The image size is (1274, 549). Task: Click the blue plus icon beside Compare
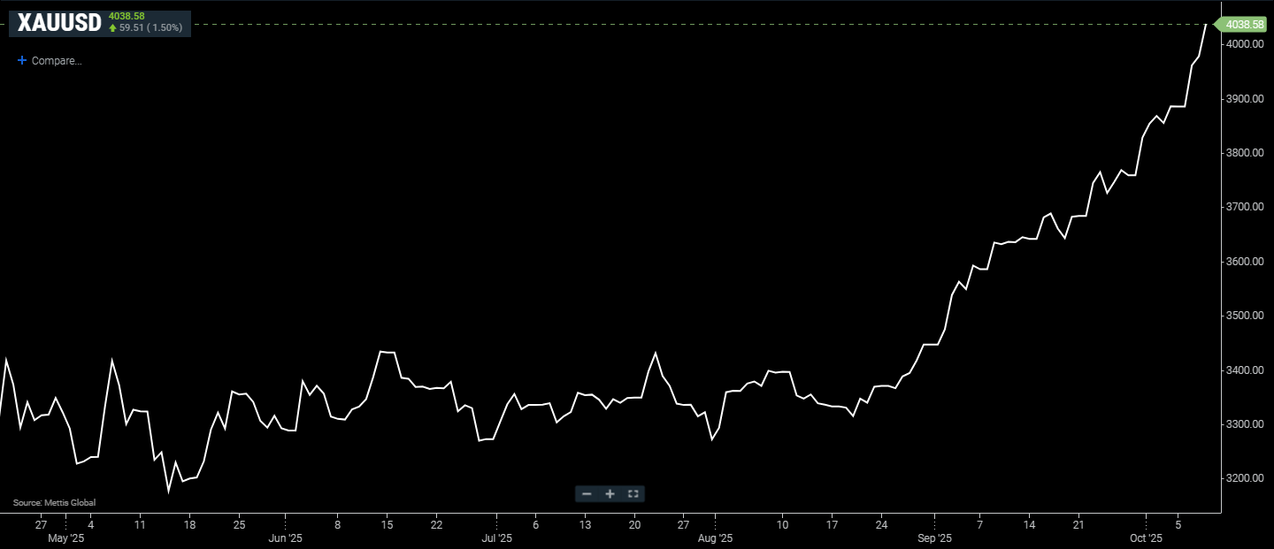point(22,61)
